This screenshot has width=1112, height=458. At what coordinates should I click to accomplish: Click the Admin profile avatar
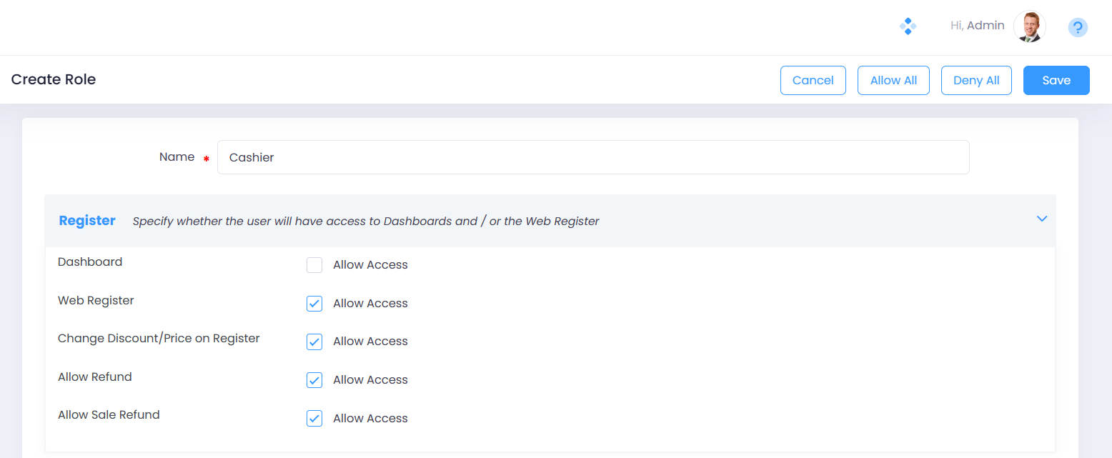[x=1029, y=27]
